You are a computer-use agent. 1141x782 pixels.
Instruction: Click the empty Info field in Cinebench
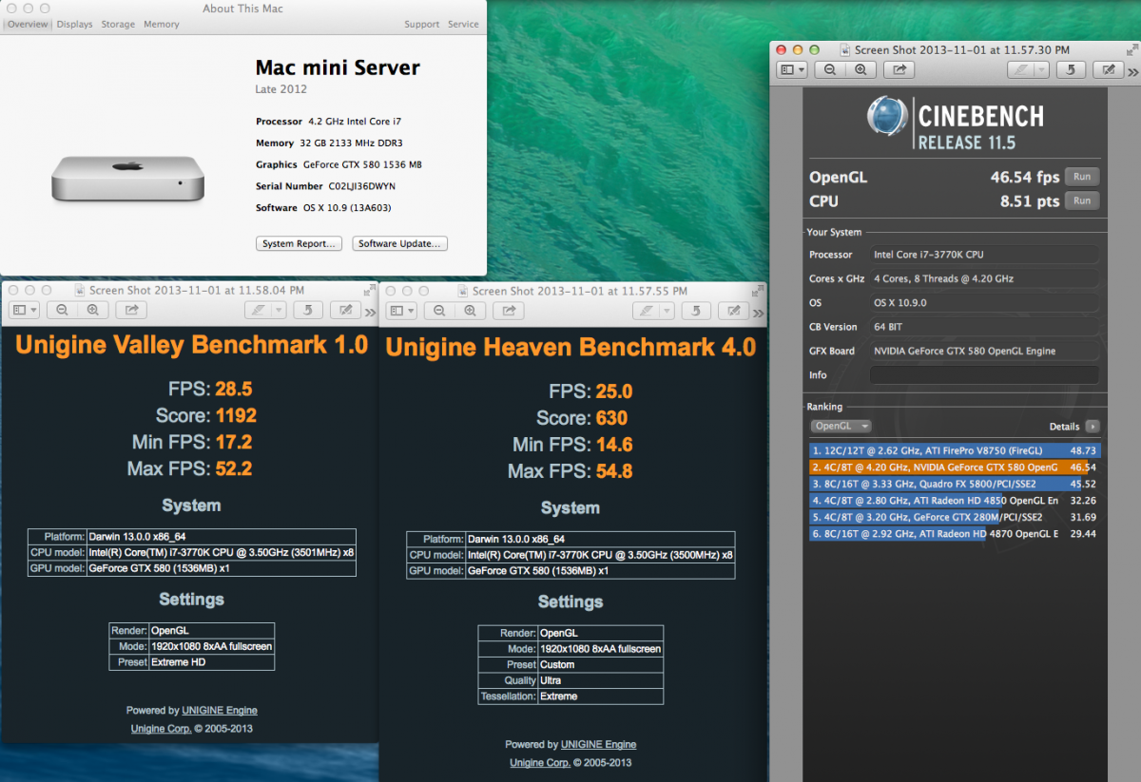[x=984, y=375]
